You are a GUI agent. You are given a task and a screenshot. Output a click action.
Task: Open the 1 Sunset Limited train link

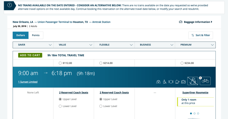[28, 82]
